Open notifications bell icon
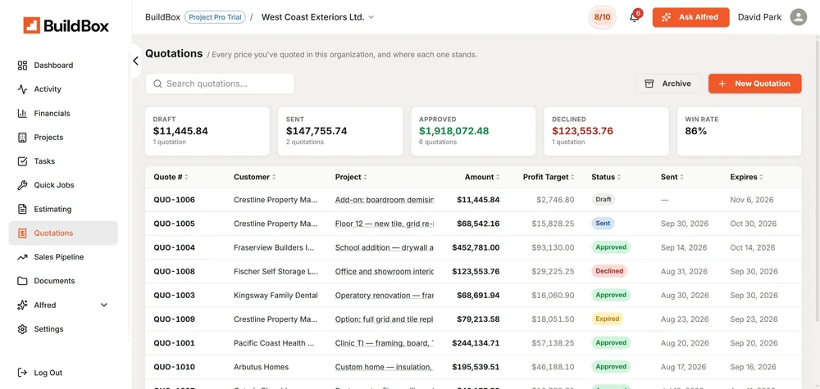The height and width of the screenshot is (389, 820). tap(635, 17)
